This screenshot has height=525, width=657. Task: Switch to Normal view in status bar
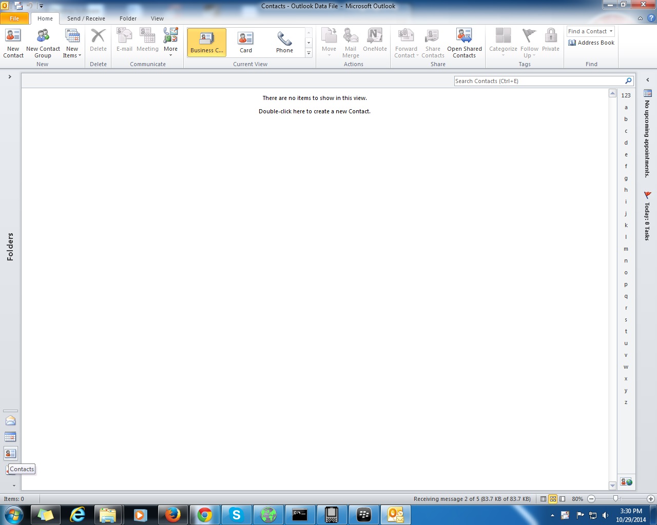point(543,499)
